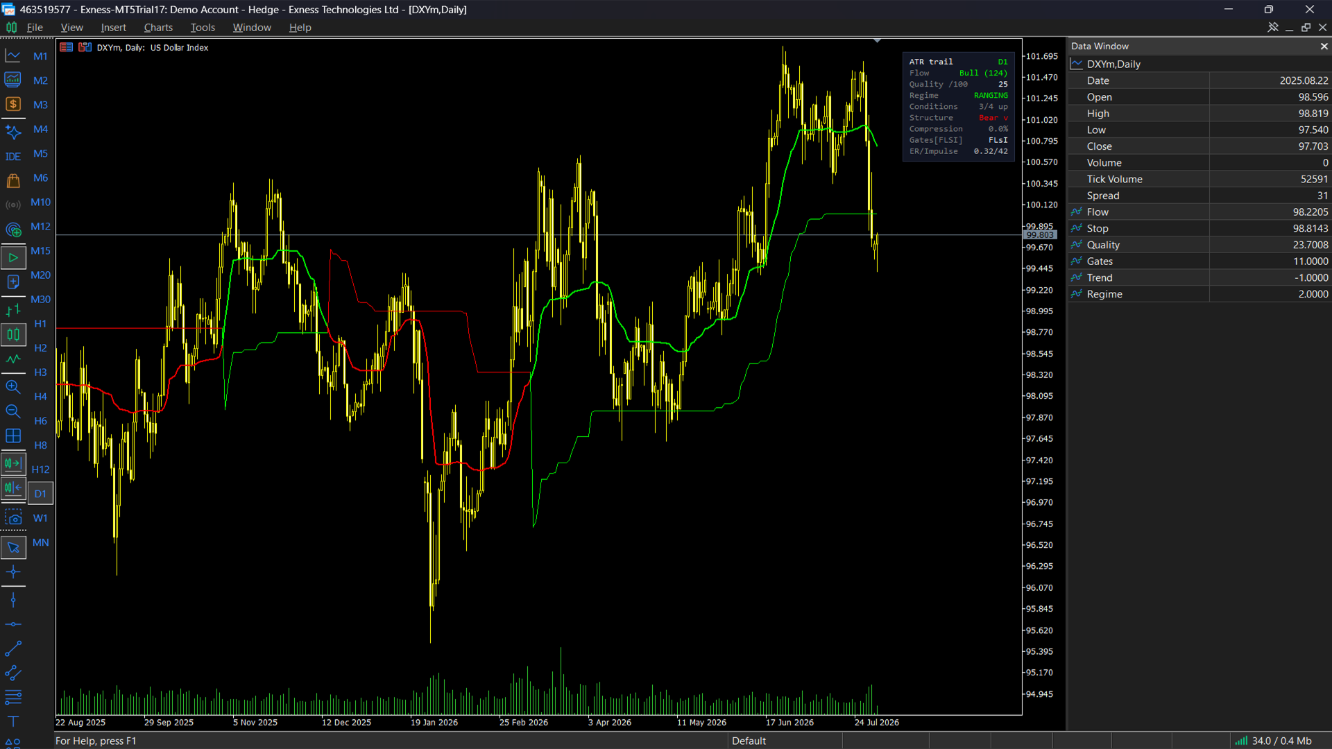Switch to M5 timeframe
This screenshot has height=749, width=1332.
pos(40,153)
